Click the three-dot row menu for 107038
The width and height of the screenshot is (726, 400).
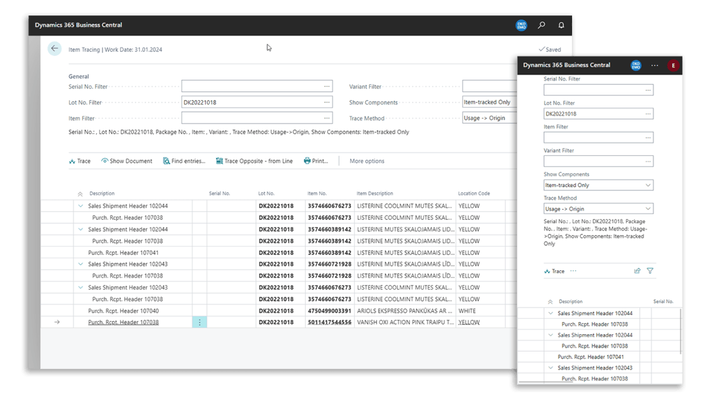click(199, 323)
